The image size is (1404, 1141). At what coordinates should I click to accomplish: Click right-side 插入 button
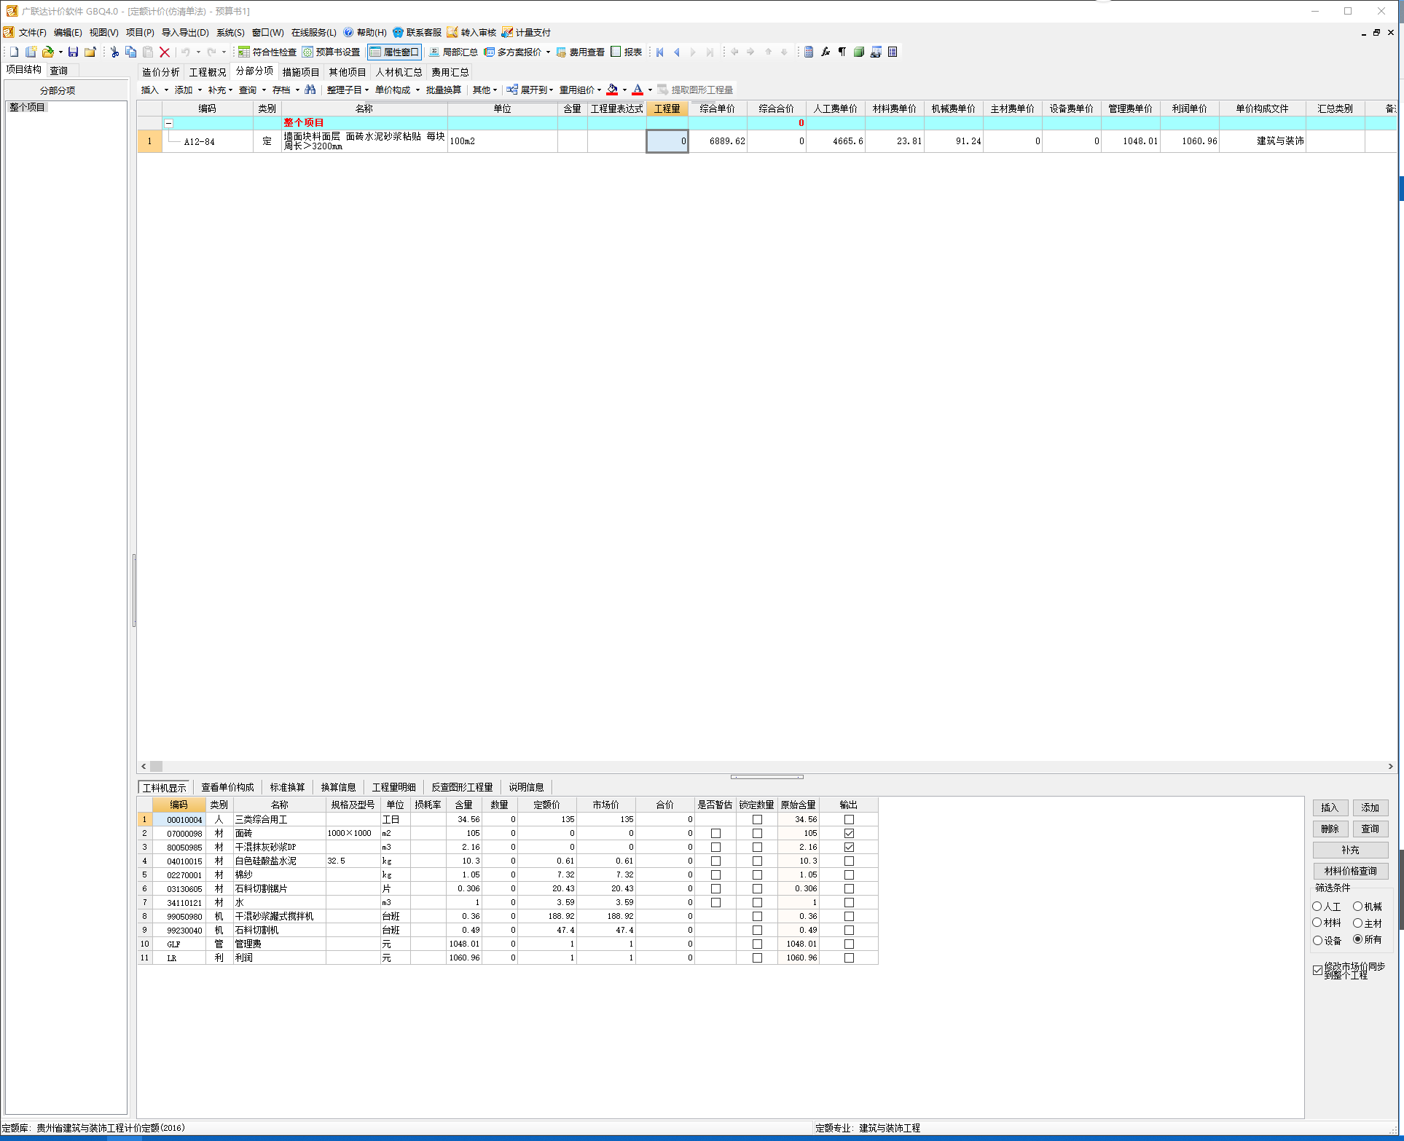tap(1330, 808)
